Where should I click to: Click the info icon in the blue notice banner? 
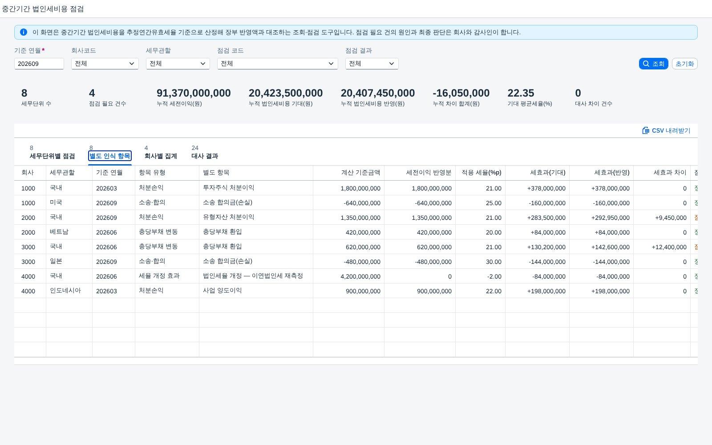click(x=24, y=32)
